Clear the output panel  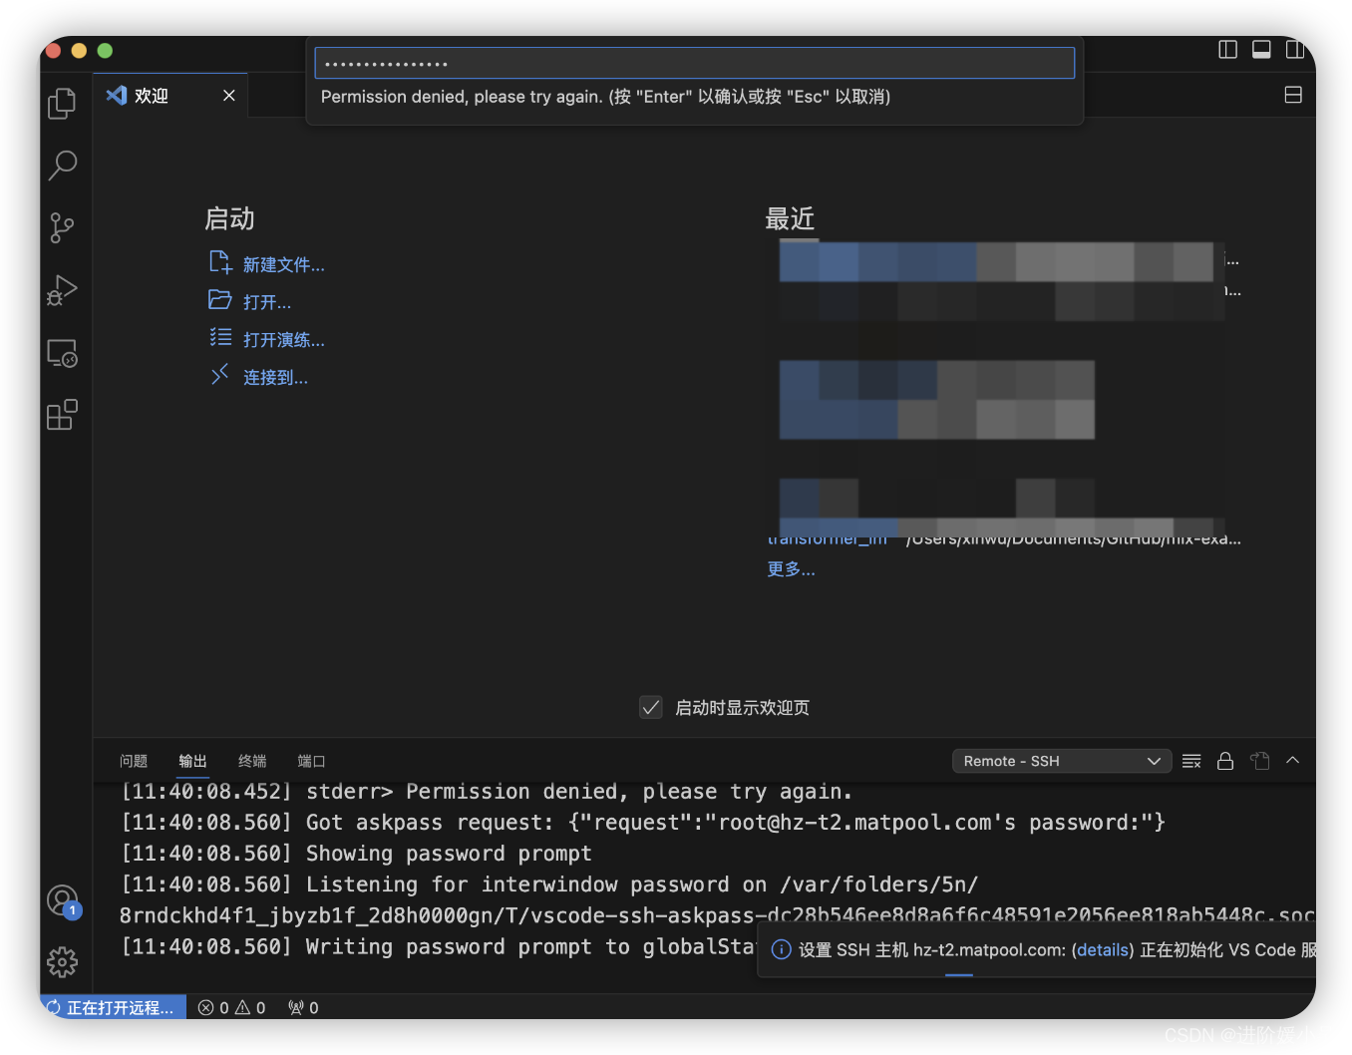(1191, 761)
